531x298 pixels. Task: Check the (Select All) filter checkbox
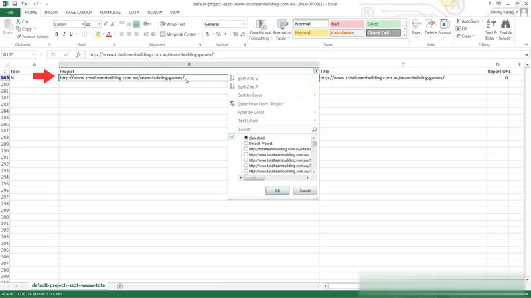[x=246, y=138]
